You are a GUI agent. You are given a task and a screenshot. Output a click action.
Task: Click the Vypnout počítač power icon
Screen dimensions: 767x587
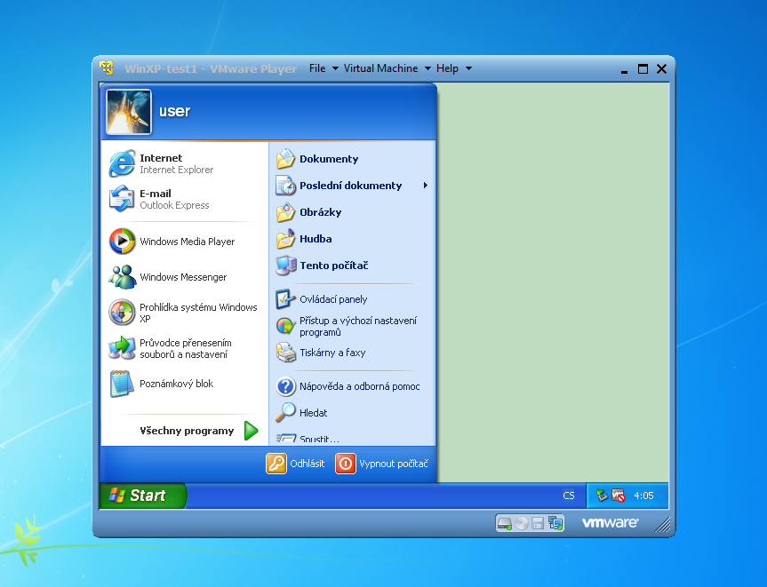pyautogui.click(x=346, y=464)
